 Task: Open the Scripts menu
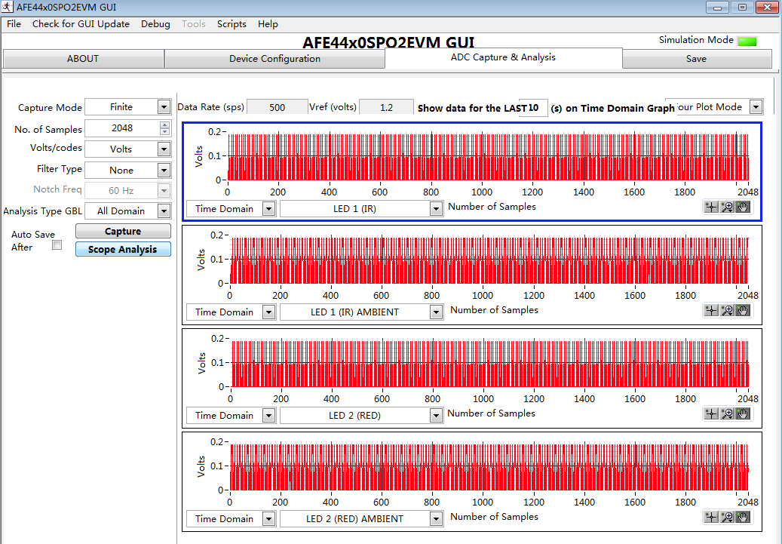[232, 24]
